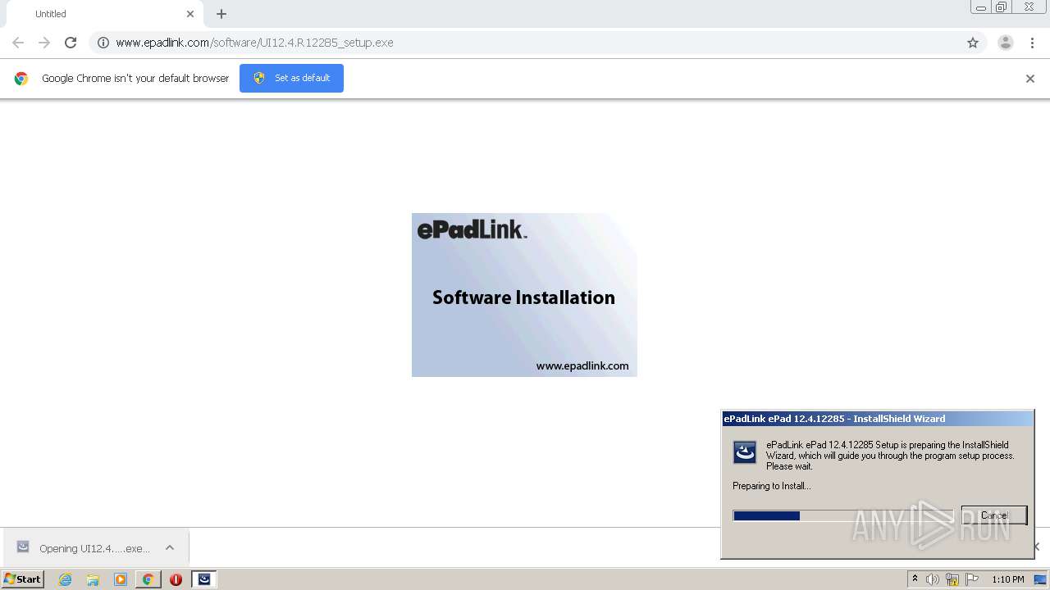The image size is (1050, 590).
Task: Open the Chrome profile avatar
Action: click(1006, 43)
